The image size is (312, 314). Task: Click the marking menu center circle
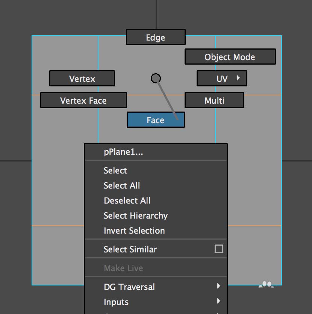pyautogui.click(x=156, y=78)
